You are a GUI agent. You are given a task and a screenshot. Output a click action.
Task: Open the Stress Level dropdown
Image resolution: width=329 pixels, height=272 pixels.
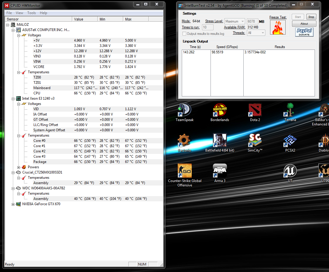click(234, 21)
